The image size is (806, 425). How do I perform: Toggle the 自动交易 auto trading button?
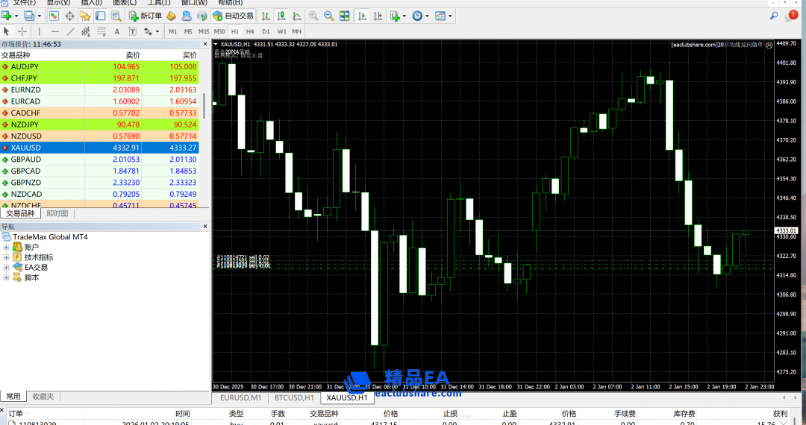233,16
